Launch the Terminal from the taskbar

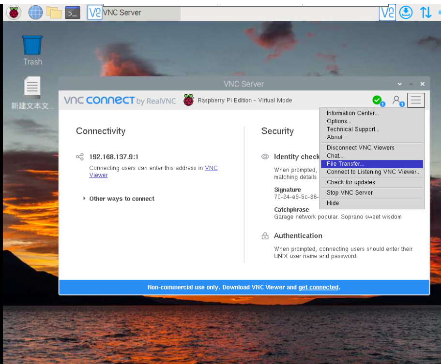point(73,13)
